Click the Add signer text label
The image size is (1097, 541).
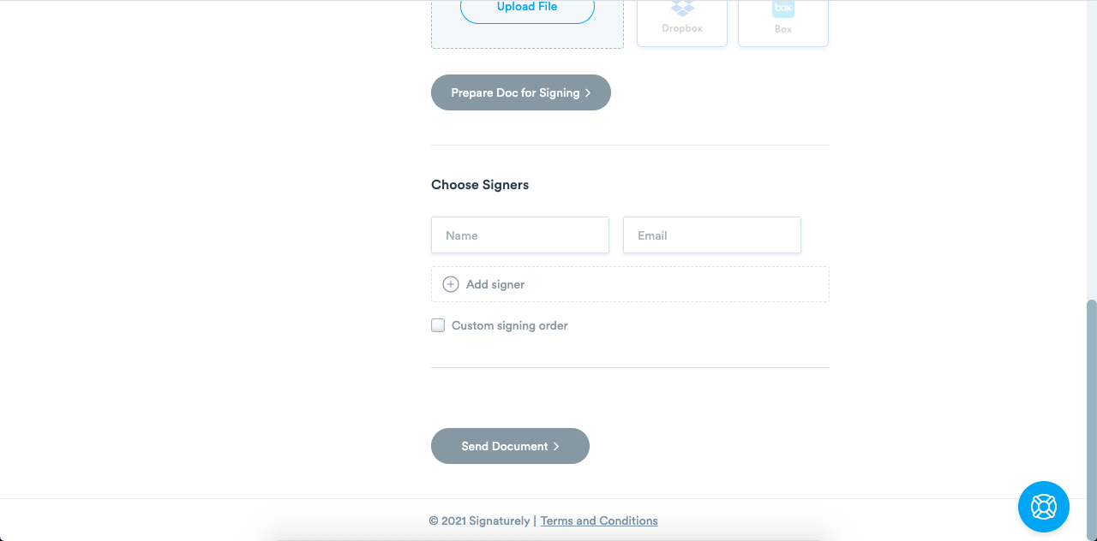point(495,284)
